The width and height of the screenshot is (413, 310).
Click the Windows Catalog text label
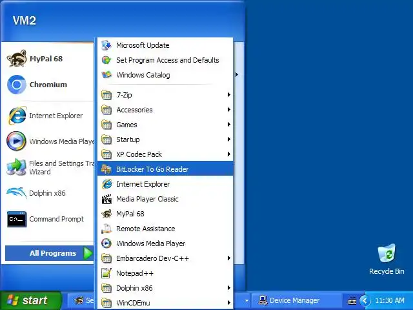pos(143,75)
